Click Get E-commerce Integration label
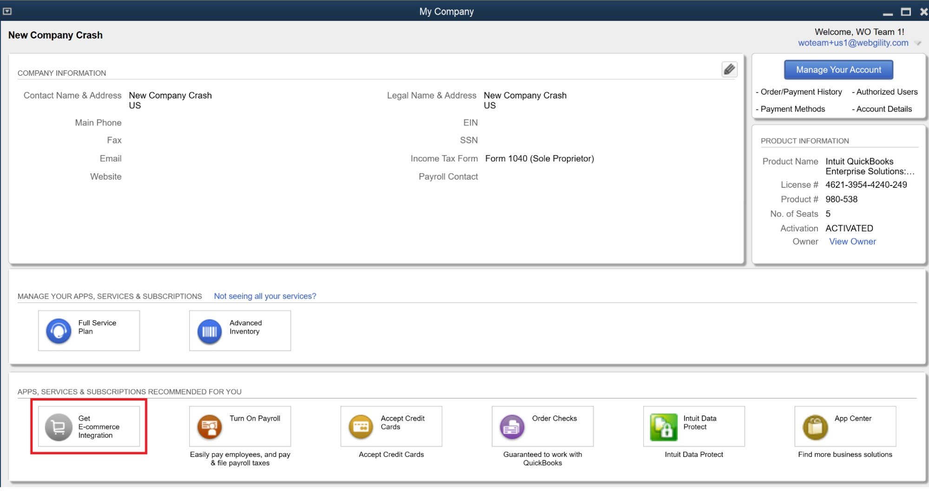This screenshot has width=929, height=494. [99, 427]
